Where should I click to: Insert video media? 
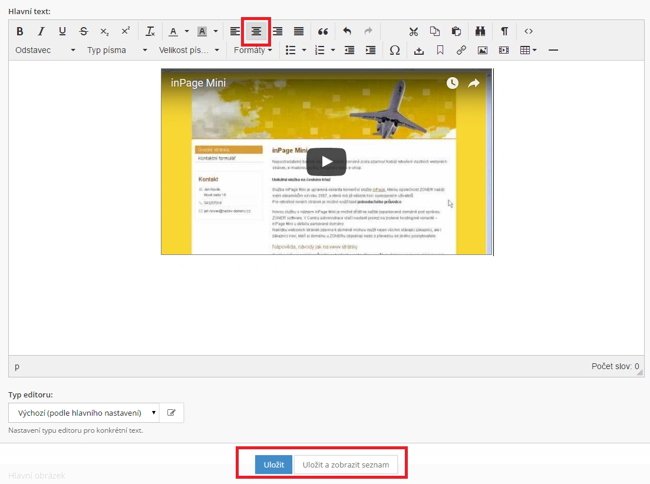click(504, 50)
